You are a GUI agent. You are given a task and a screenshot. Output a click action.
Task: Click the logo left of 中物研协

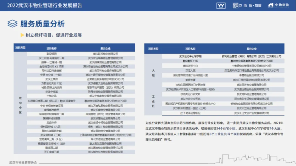(247, 5)
